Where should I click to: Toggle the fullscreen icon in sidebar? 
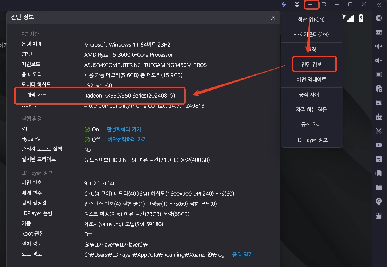coord(379,74)
